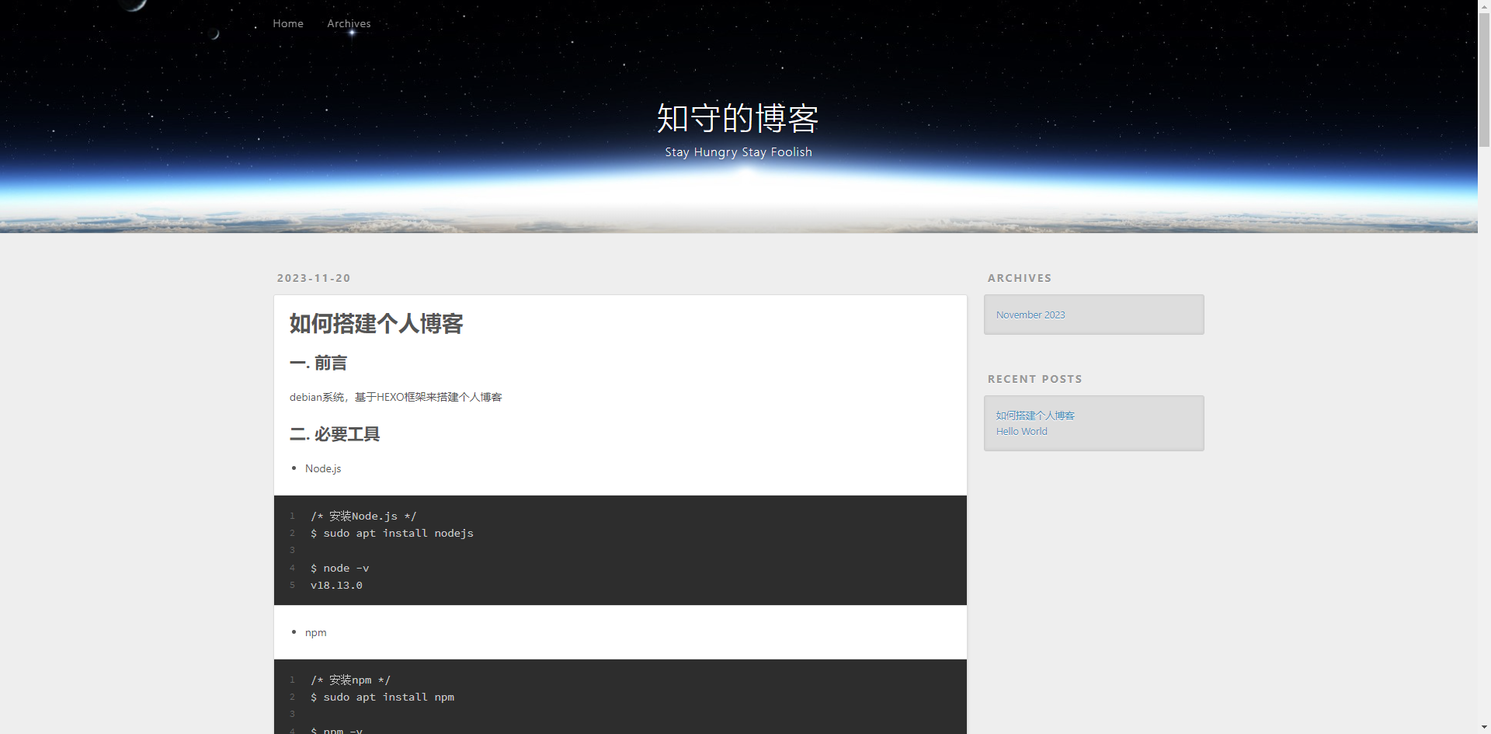Screen dimensions: 1491x734
Task: Click the RECENT POSTS sidebar heading
Action: pos(1035,379)
